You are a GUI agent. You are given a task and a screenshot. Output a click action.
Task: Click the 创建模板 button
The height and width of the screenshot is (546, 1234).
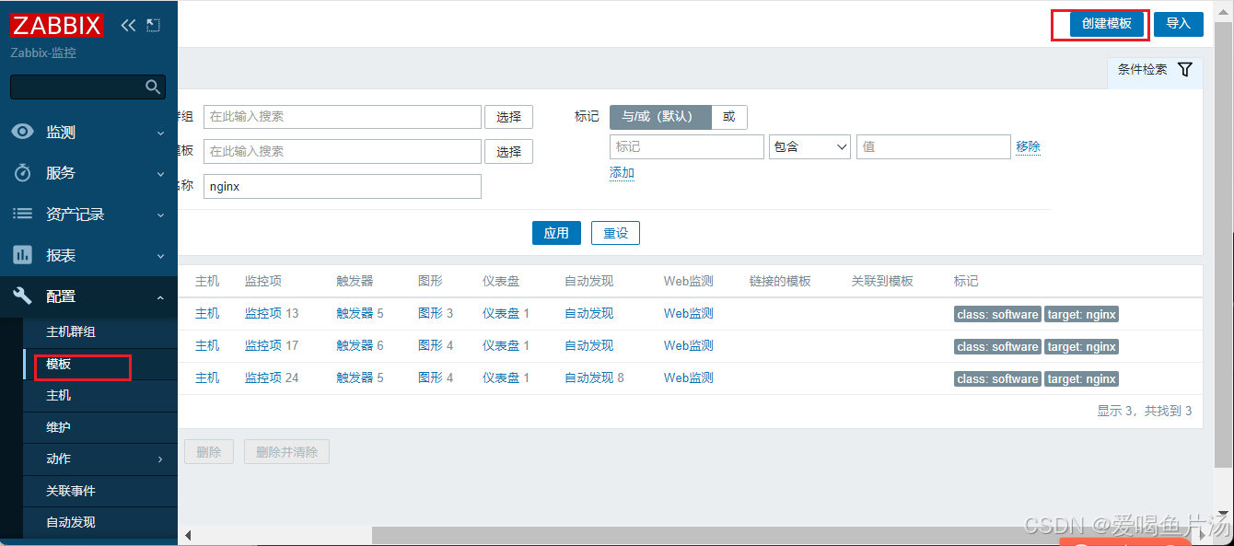coord(1106,24)
